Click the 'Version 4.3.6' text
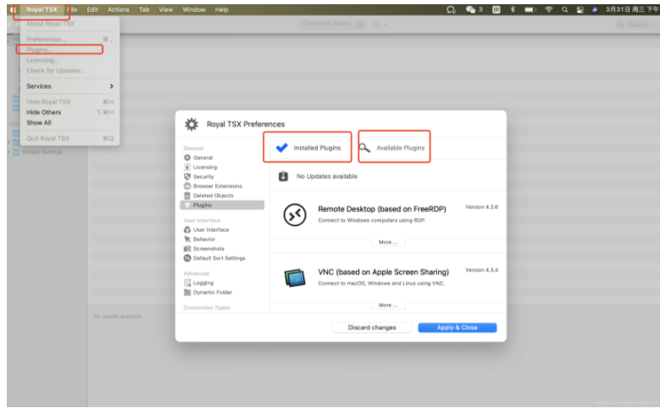 [x=481, y=207]
